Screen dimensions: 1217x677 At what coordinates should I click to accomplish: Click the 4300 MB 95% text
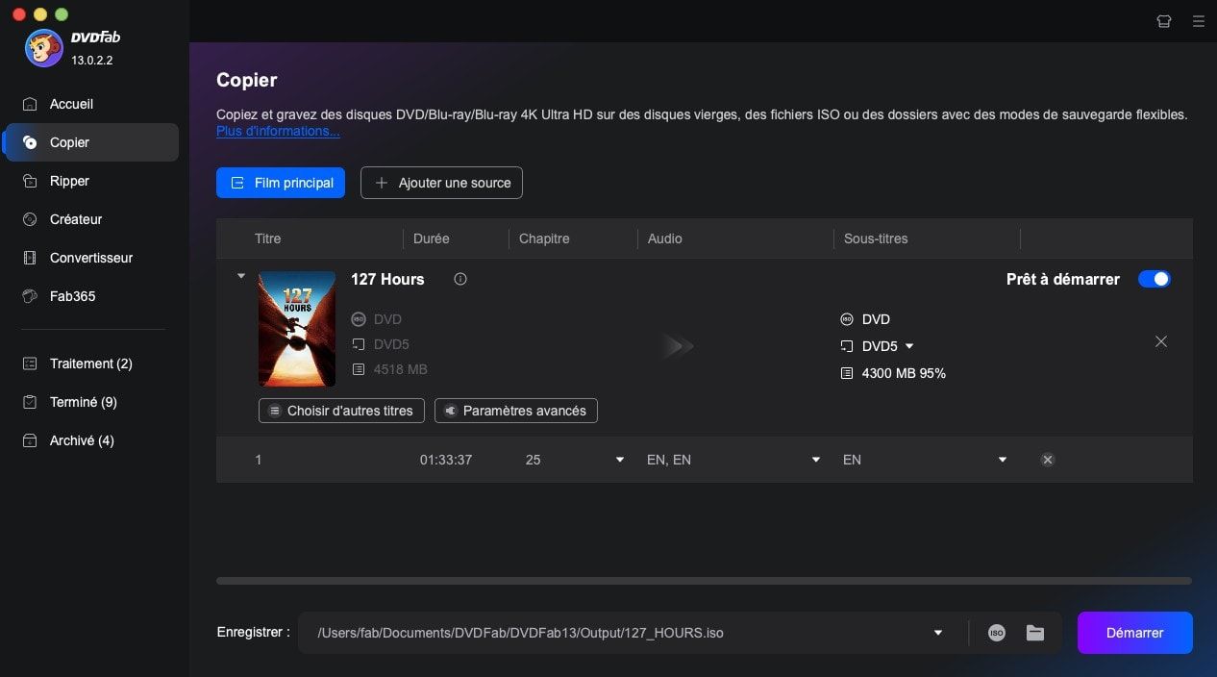tap(904, 373)
